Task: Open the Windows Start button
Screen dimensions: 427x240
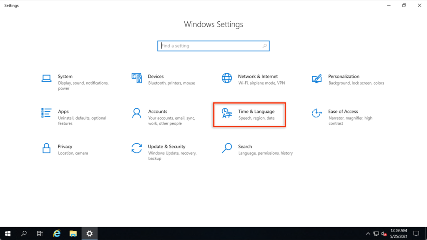Action: tap(8, 233)
